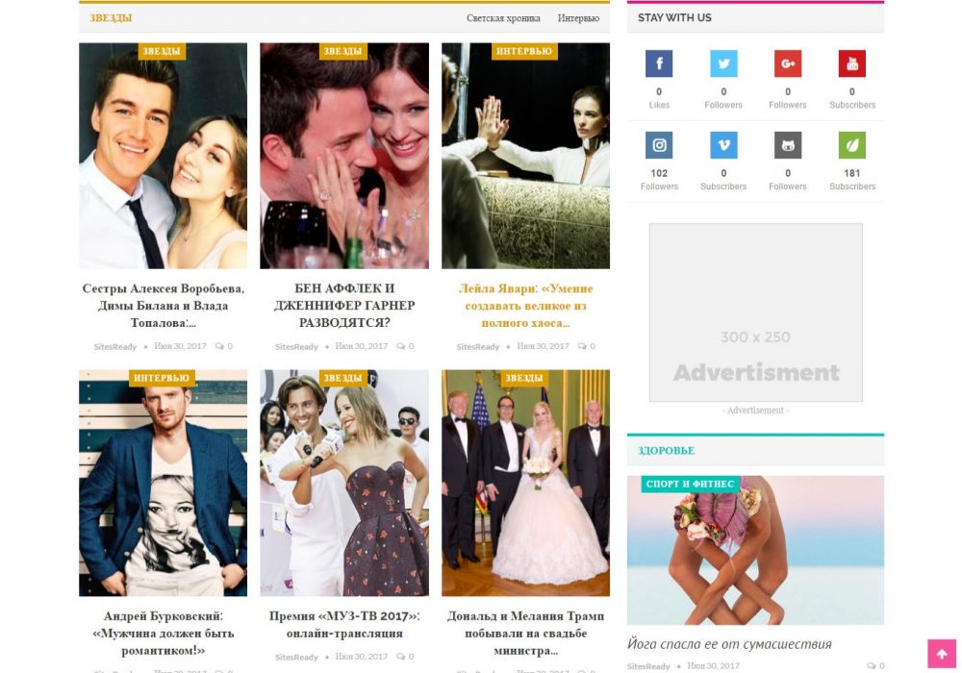Click ЗВЕЗДЫ badge on Affleck photo

tap(343, 52)
